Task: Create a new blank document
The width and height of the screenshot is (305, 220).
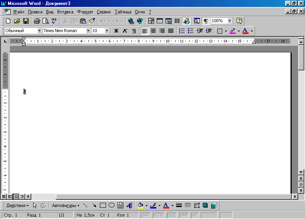Action: [x=8, y=21]
